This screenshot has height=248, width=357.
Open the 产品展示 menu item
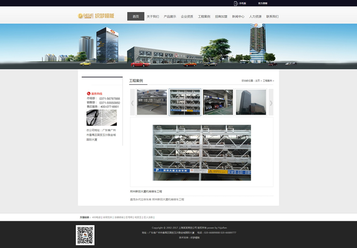pos(170,16)
